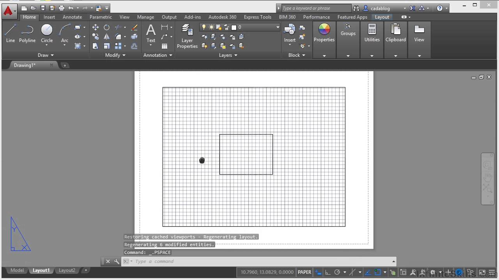Open the layer selection dropdown
Viewport: 499px width, 280px height.
(x=278, y=27)
